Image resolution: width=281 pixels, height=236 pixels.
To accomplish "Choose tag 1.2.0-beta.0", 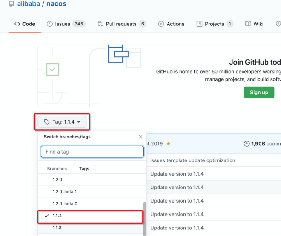I will 92,204.
